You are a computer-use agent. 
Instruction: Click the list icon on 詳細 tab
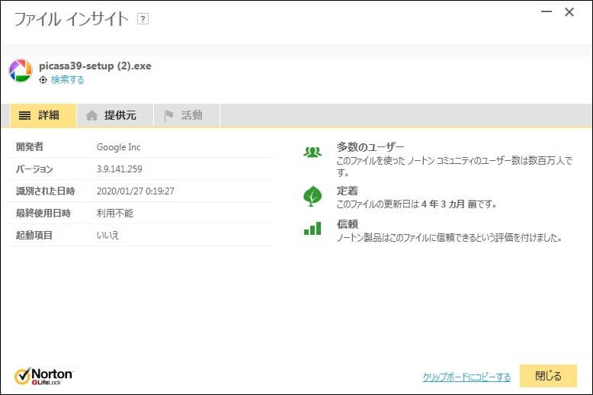(24, 115)
